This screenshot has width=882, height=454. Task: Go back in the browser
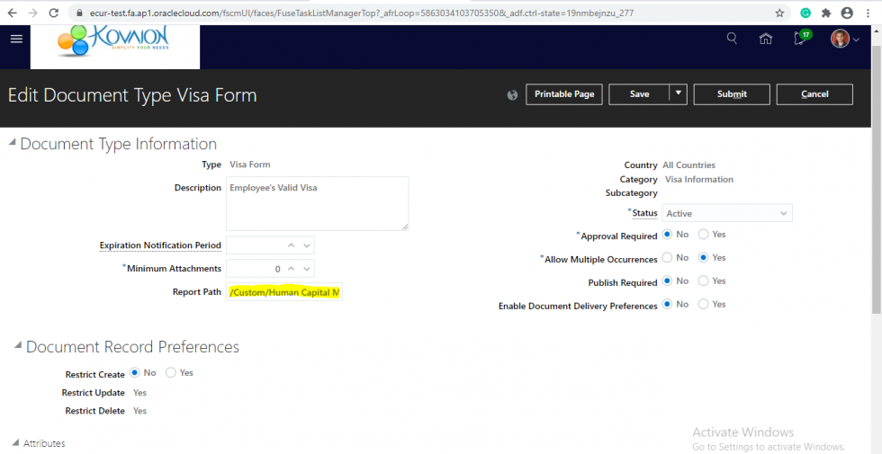coord(12,13)
